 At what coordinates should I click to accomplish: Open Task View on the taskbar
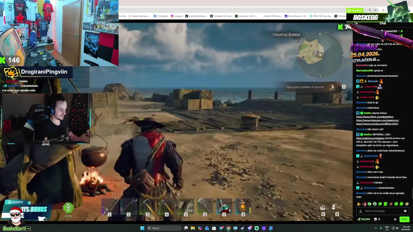point(186,228)
